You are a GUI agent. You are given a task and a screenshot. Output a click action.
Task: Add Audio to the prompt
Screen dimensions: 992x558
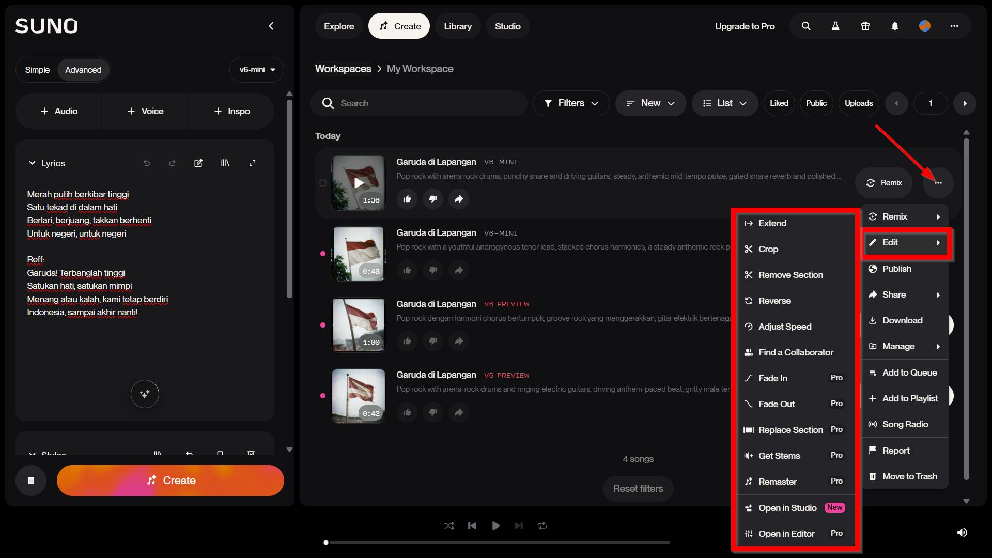(x=59, y=111)
